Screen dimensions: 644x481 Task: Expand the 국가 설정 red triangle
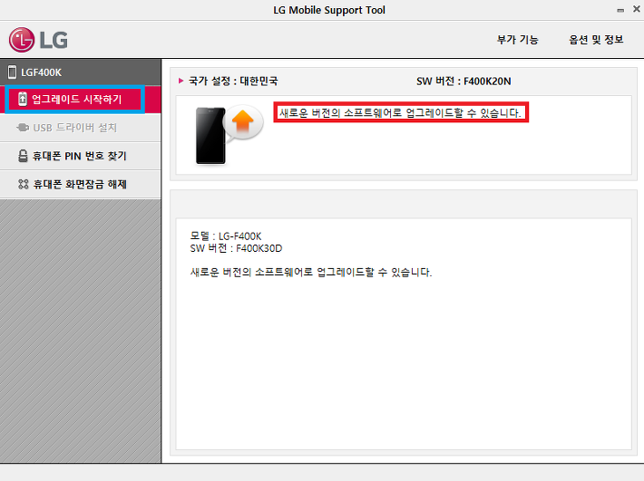pyautogui.click(x=181, y=81)
